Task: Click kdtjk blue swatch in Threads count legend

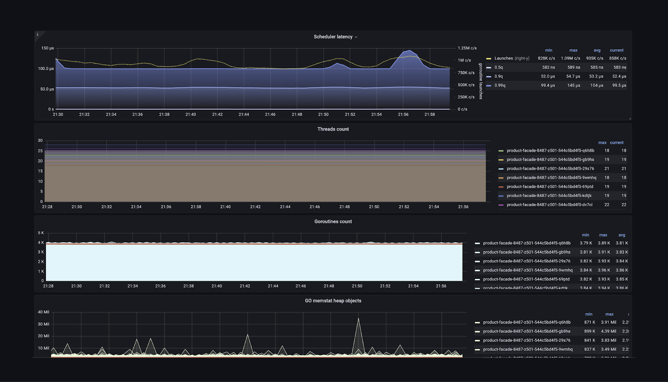Action: click(x=501, y=196)
